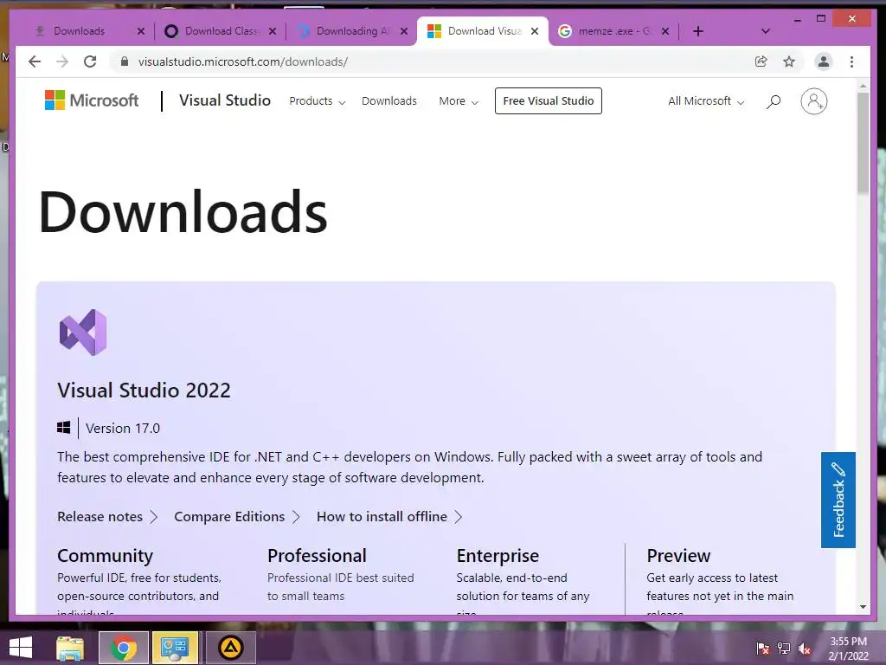Screen dimensions: 886x665
Task: Click the address bar URL
Action: point(243,61)
